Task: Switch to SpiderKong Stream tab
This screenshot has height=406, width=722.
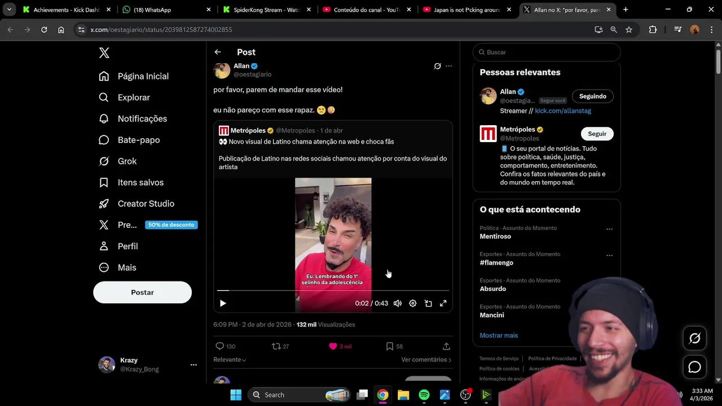Action: click(267, 10)
